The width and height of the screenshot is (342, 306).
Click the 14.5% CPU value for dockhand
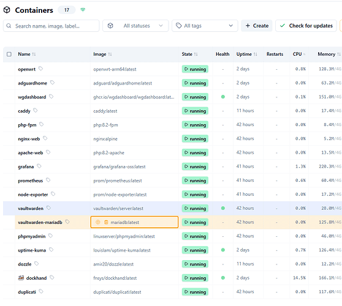coord(299,278)
